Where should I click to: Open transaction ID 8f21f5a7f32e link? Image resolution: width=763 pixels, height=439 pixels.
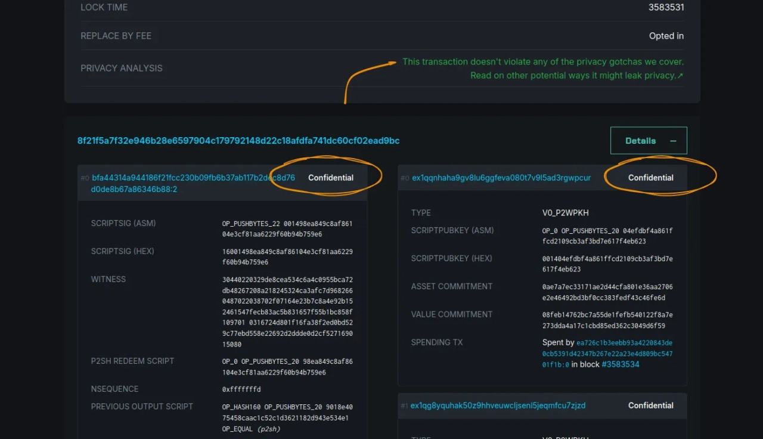238,141
